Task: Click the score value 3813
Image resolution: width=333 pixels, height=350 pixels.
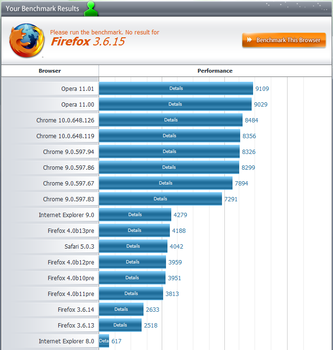Action: (172, 294)
